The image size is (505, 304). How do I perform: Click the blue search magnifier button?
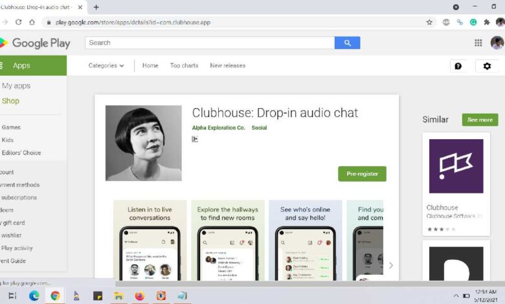pos(347,43)
